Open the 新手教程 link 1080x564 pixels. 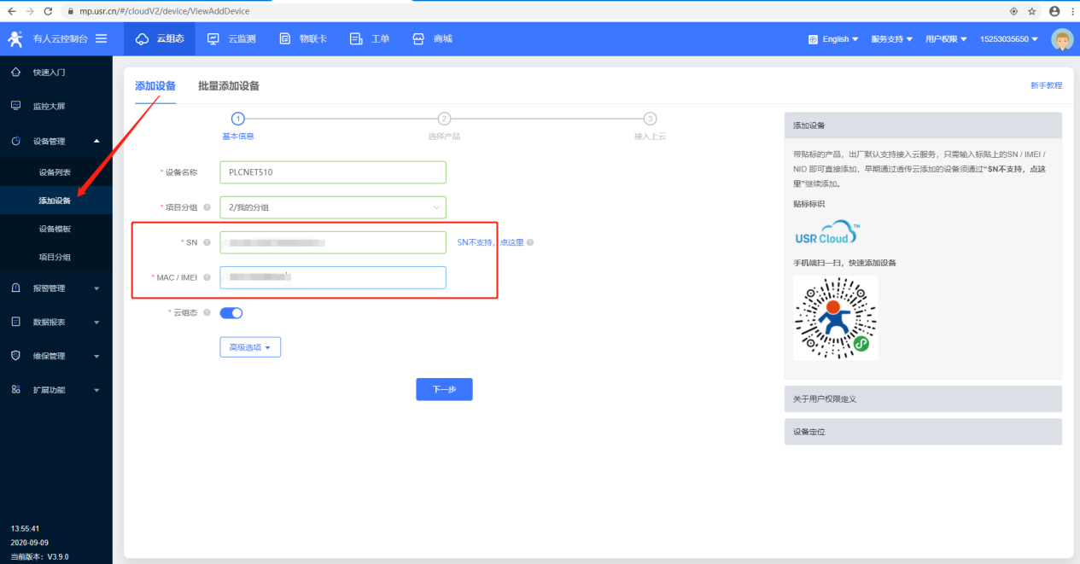(x=1046, y=85)
